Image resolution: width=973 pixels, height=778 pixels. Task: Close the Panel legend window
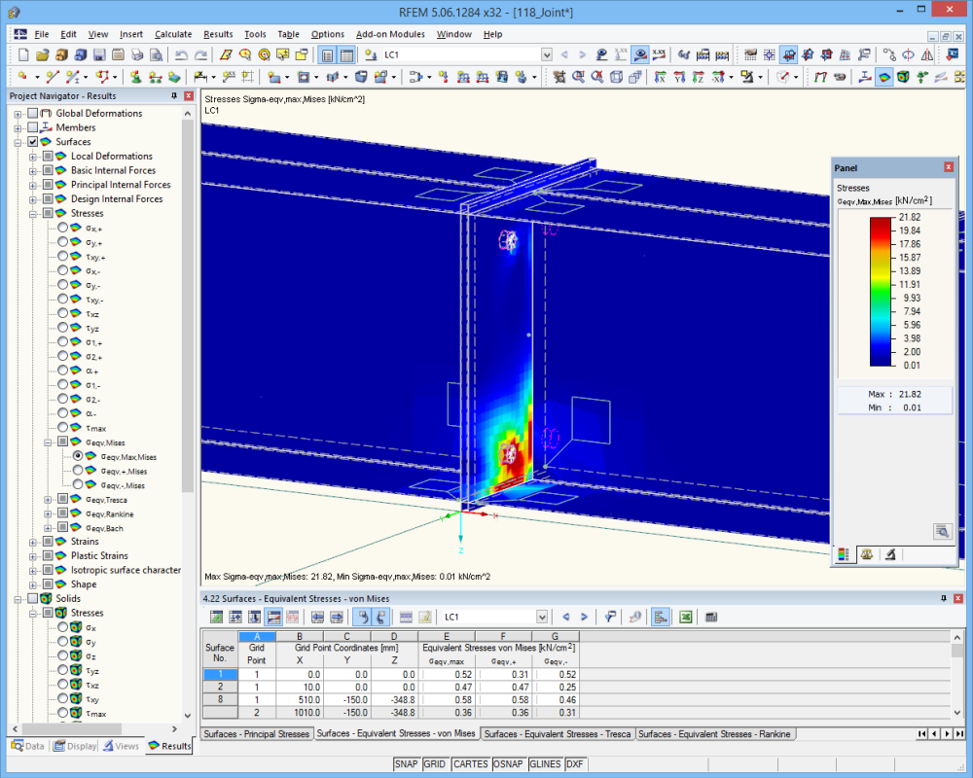[948, 167]
